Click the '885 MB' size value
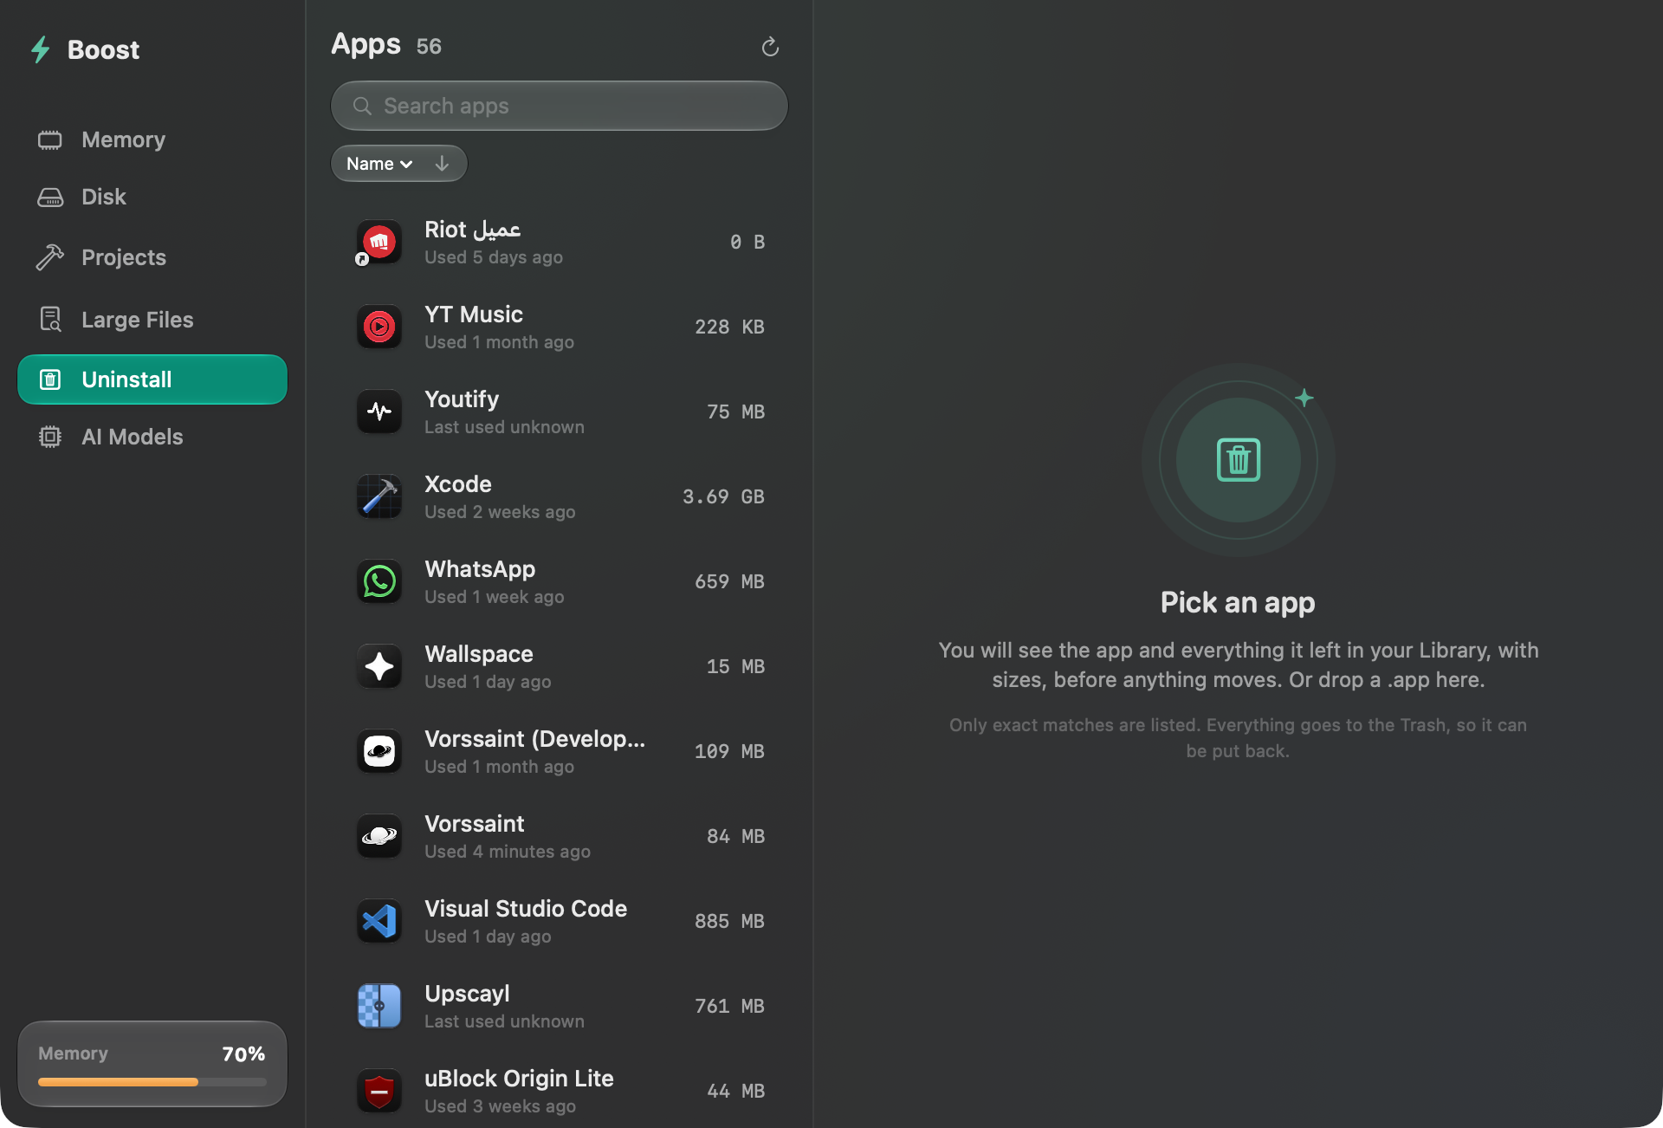Image resolution: width=1663 pixels, height=1128 pixels. coord(729,921)
